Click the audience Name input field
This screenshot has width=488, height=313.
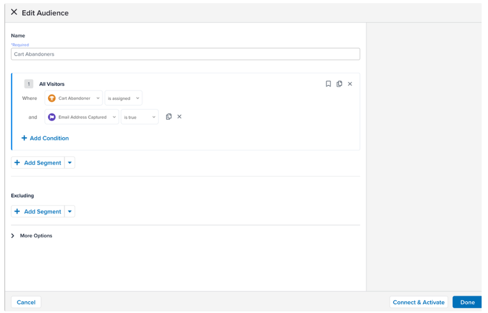click(x=185, y=54)
